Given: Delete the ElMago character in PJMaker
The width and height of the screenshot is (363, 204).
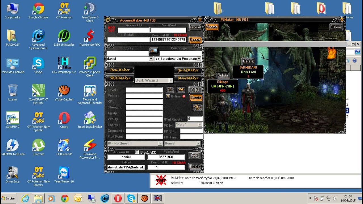Looking at the screenshot, I should point(223,75).
